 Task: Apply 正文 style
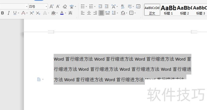(152, 10)
